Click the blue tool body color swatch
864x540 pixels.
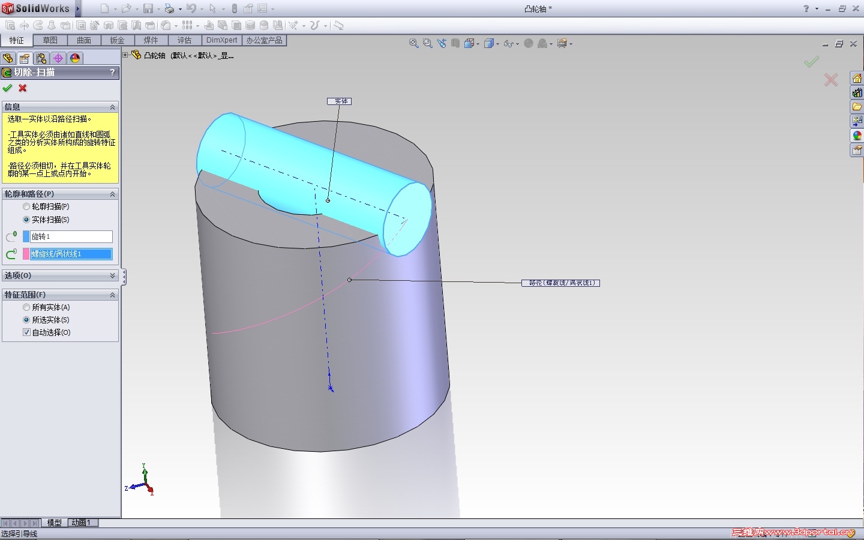[26, 236]
